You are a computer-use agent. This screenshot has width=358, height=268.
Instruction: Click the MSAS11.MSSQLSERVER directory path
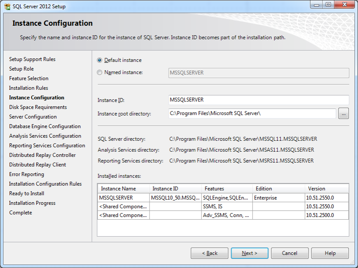click(242, 150)
